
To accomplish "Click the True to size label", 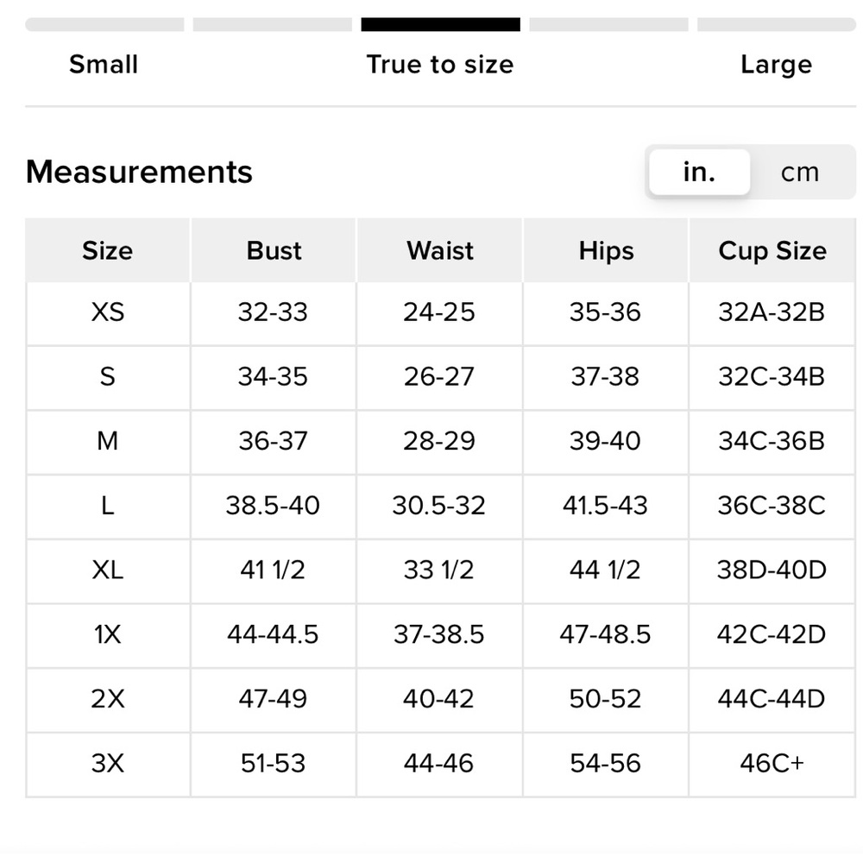I will (440, 65).
